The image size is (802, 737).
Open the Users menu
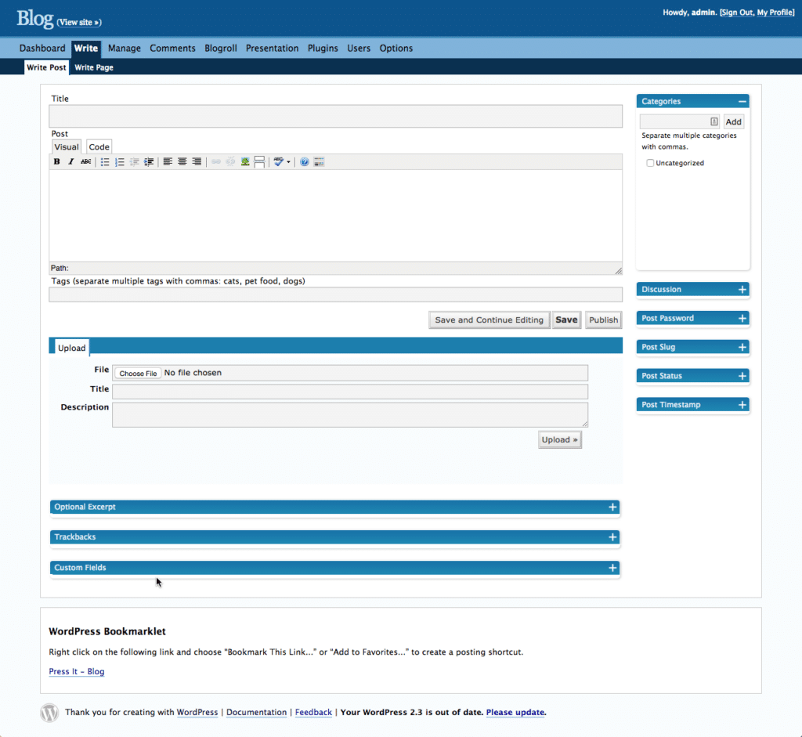coord(359,48)
